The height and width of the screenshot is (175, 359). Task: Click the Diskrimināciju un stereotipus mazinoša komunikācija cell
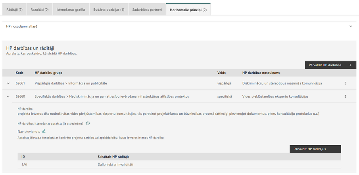click(x=282, y=83)
